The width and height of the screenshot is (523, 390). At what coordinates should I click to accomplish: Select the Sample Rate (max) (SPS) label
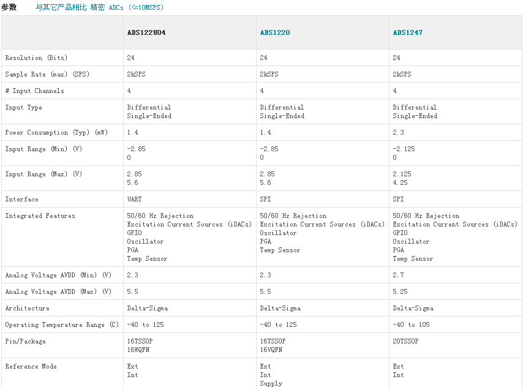tap(45, 74)
